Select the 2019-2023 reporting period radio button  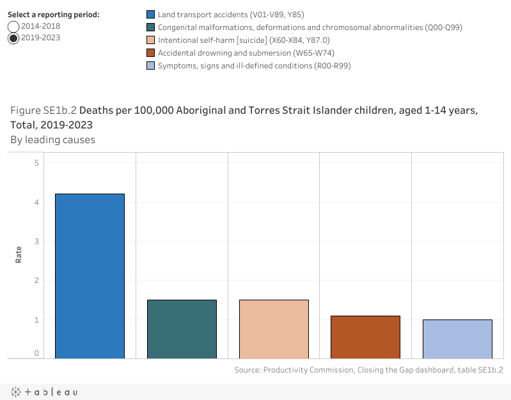pos(13,38)
